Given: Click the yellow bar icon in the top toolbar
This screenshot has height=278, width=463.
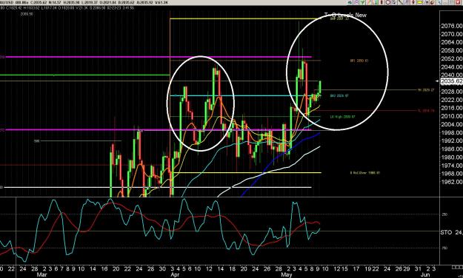Looking at the screenshot, I should click(x=419, y=2).
